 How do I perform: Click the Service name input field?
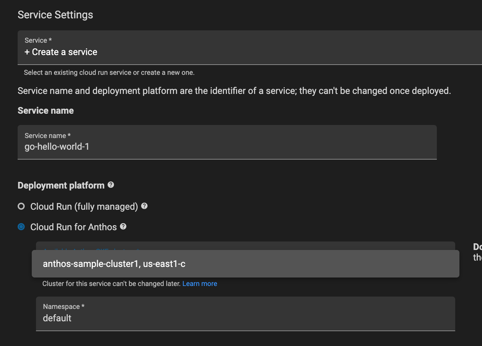pyautogui.click(x=227, y=142)
